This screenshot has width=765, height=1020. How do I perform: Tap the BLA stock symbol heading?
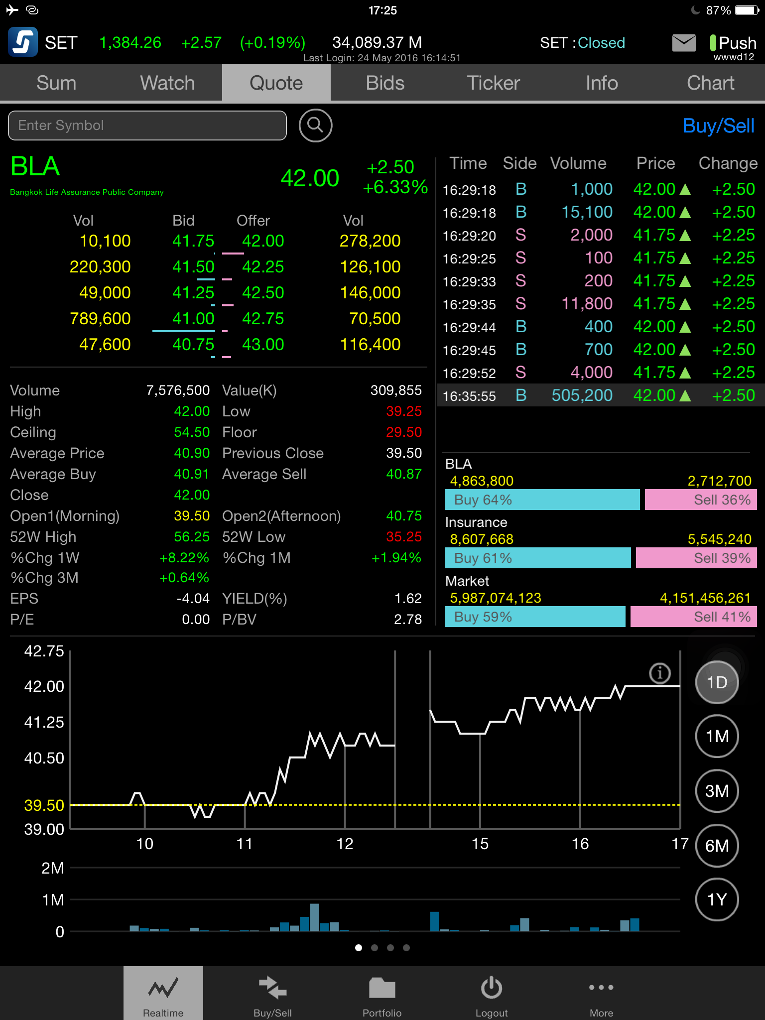tap(35, 166)
